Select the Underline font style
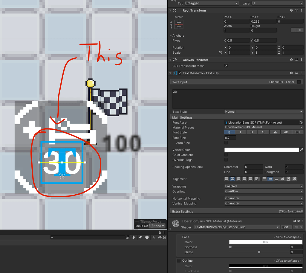Image resolution: width=306 pixels, height=273 pixels. (252, 132)
